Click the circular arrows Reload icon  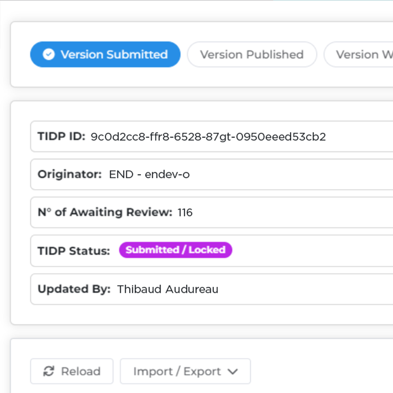48,371
